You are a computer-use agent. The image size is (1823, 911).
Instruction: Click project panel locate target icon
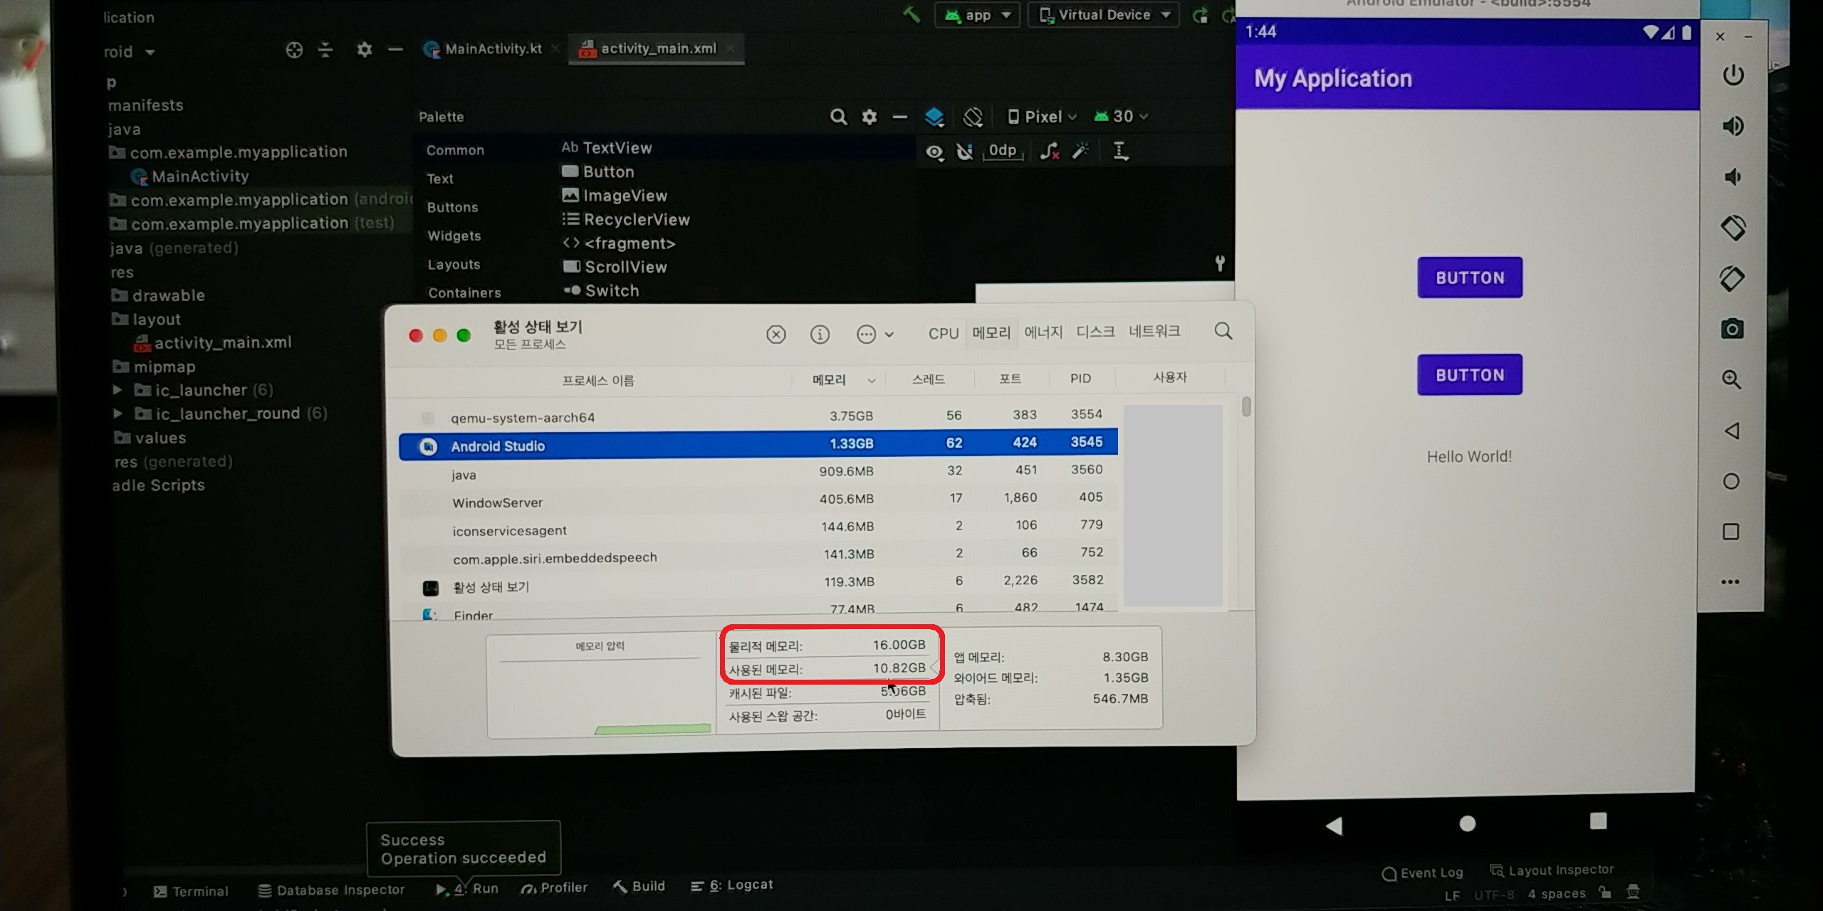pos(294,50)
